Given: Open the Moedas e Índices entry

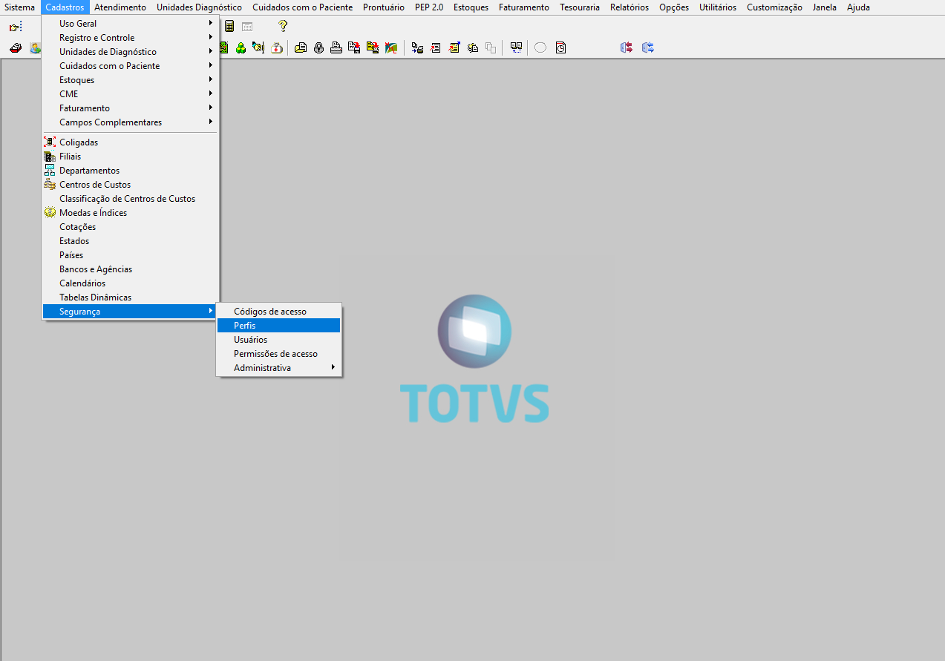Looking at the screenshot, I should pyautogui.click(x=130, y=213).
